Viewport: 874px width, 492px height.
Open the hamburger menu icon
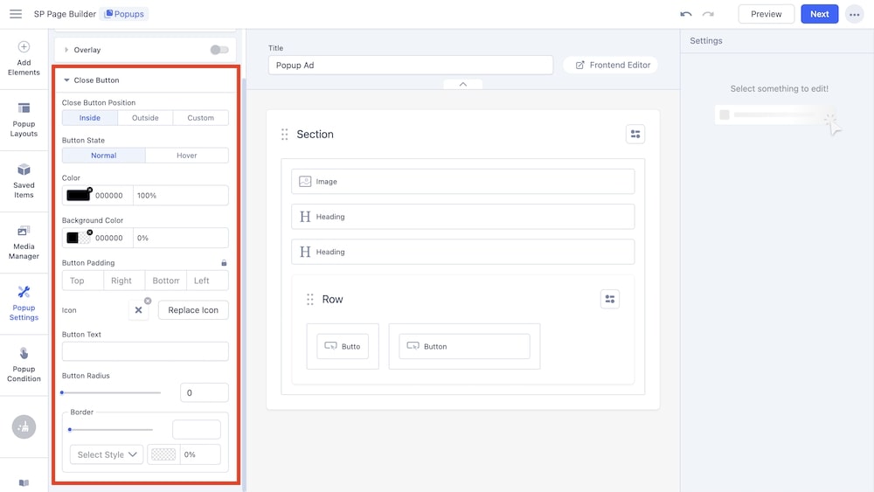[16, 14]
